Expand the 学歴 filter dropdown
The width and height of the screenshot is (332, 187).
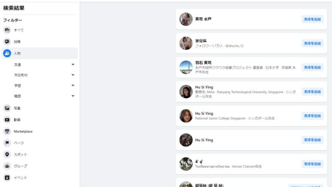click(73, 85)
